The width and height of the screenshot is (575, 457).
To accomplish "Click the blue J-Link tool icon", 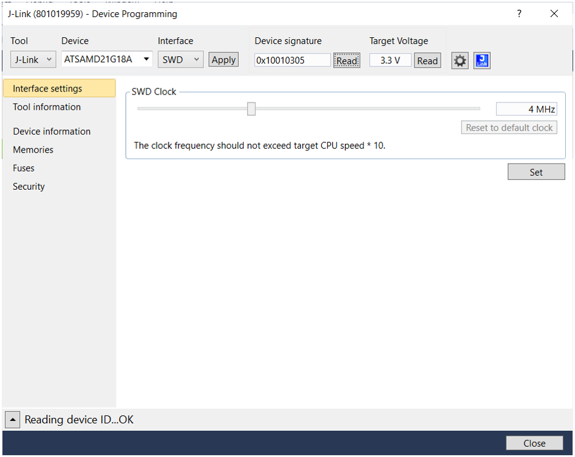I will click(482, 60).
